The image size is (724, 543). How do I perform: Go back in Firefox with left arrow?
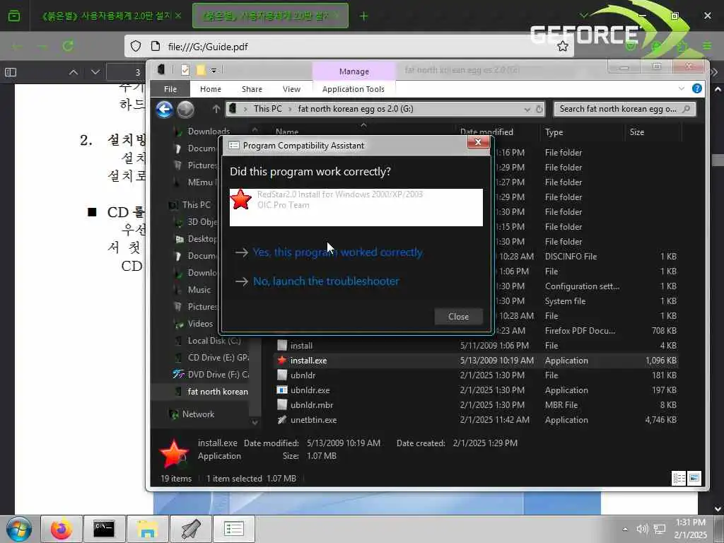[x=18, y=47]
